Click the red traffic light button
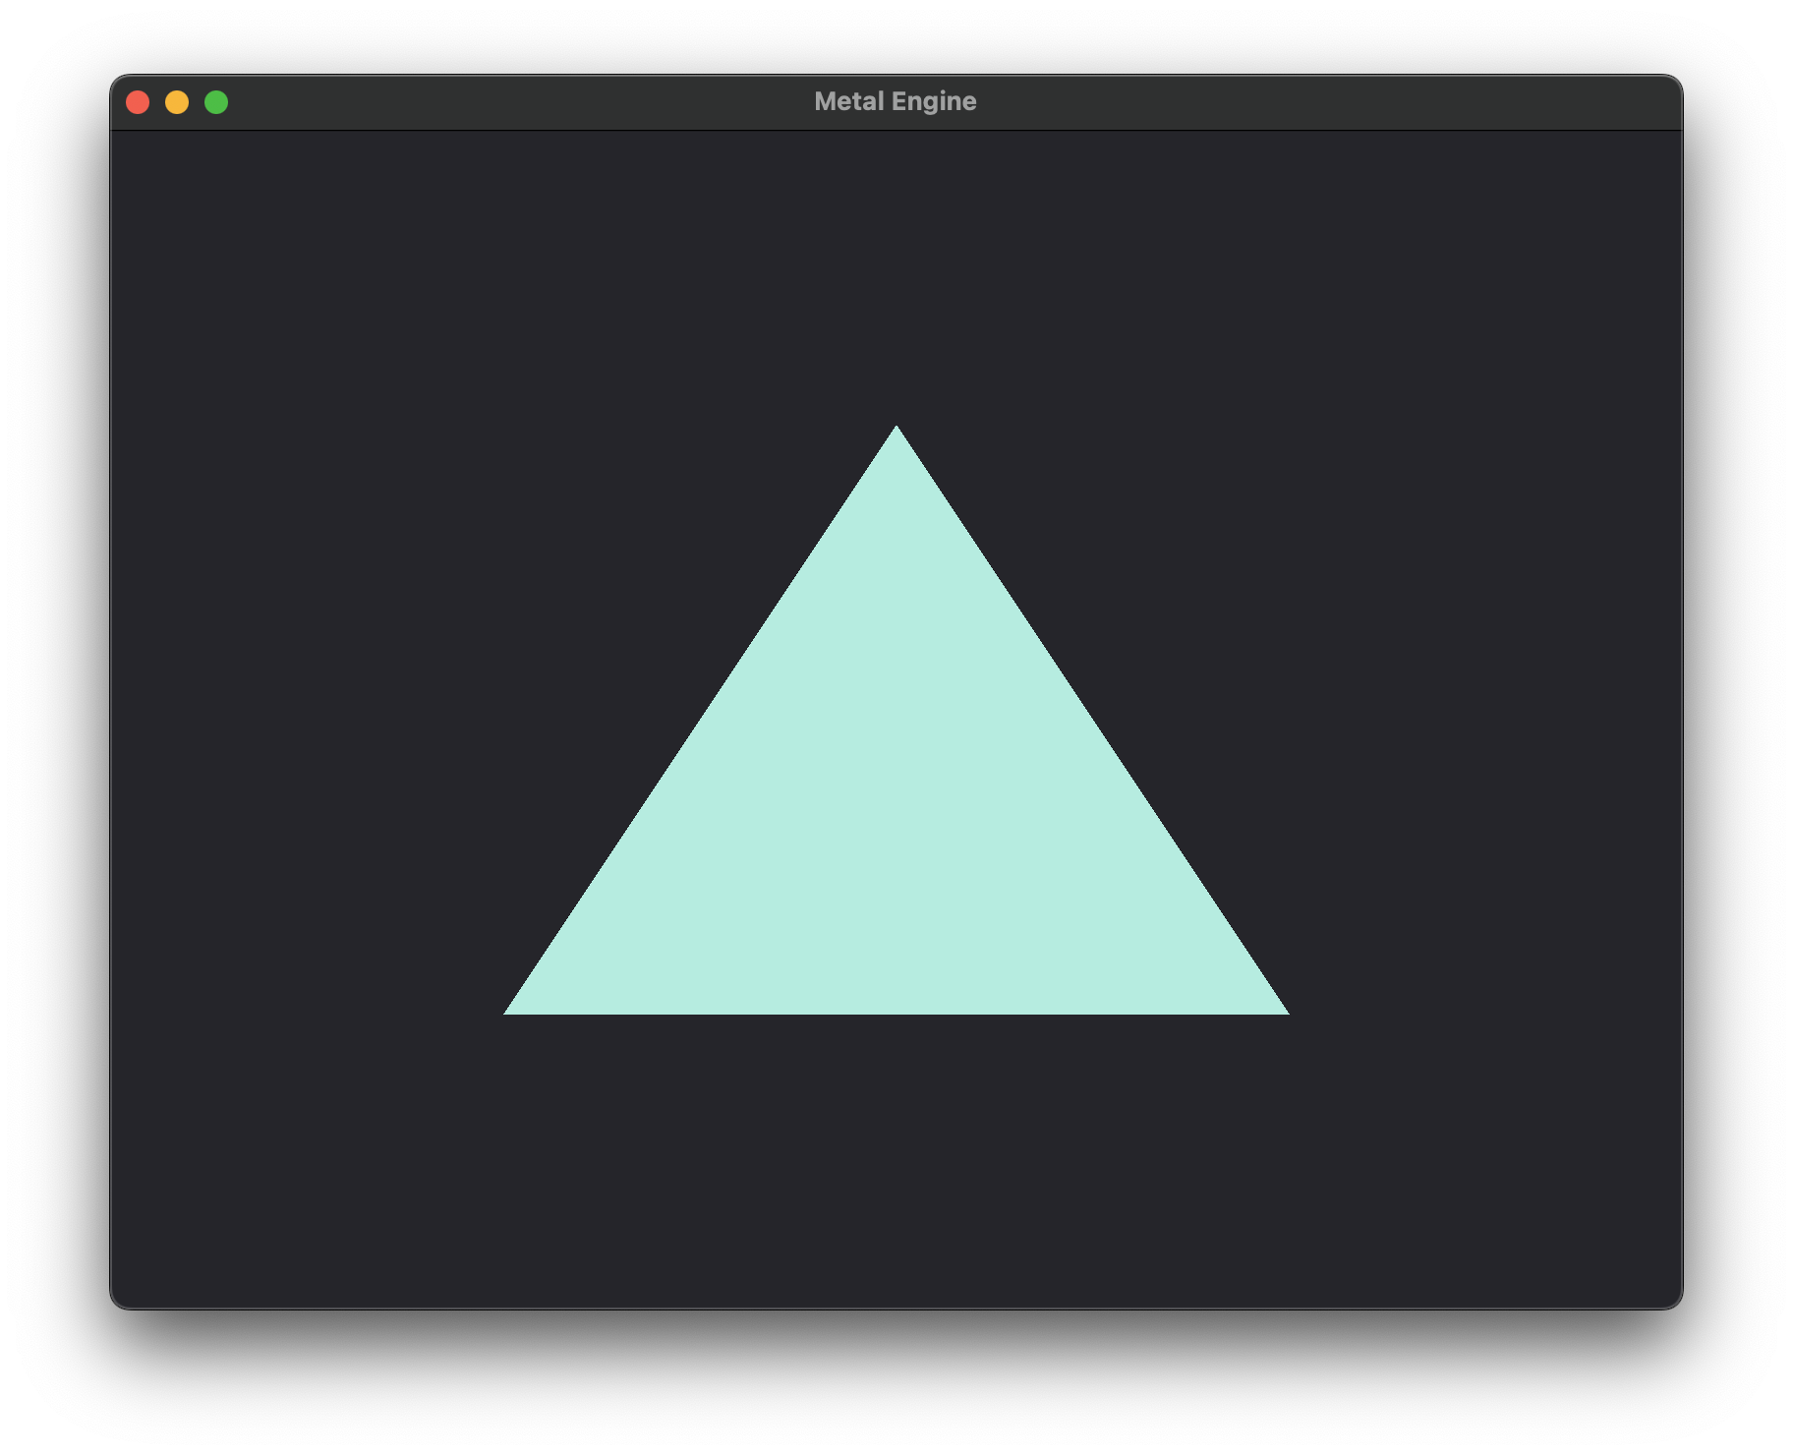1793x1455 pixels. tap(139, 100)
